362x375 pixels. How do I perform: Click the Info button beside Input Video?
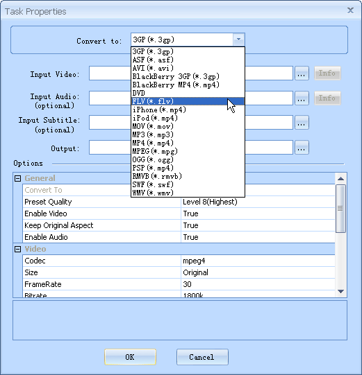click(327, 73)
